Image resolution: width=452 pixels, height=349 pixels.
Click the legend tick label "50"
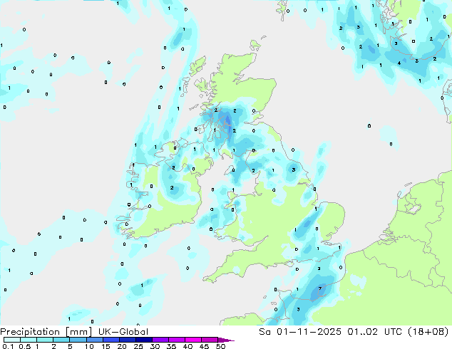[220, 346]
